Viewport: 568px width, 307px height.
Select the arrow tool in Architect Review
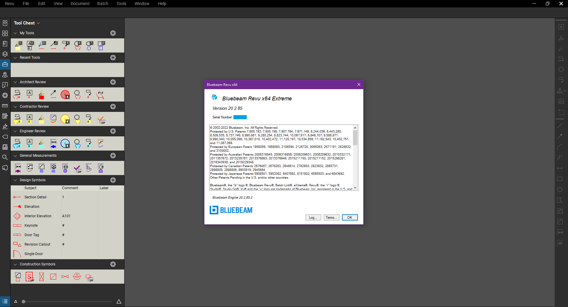point(53,94)
